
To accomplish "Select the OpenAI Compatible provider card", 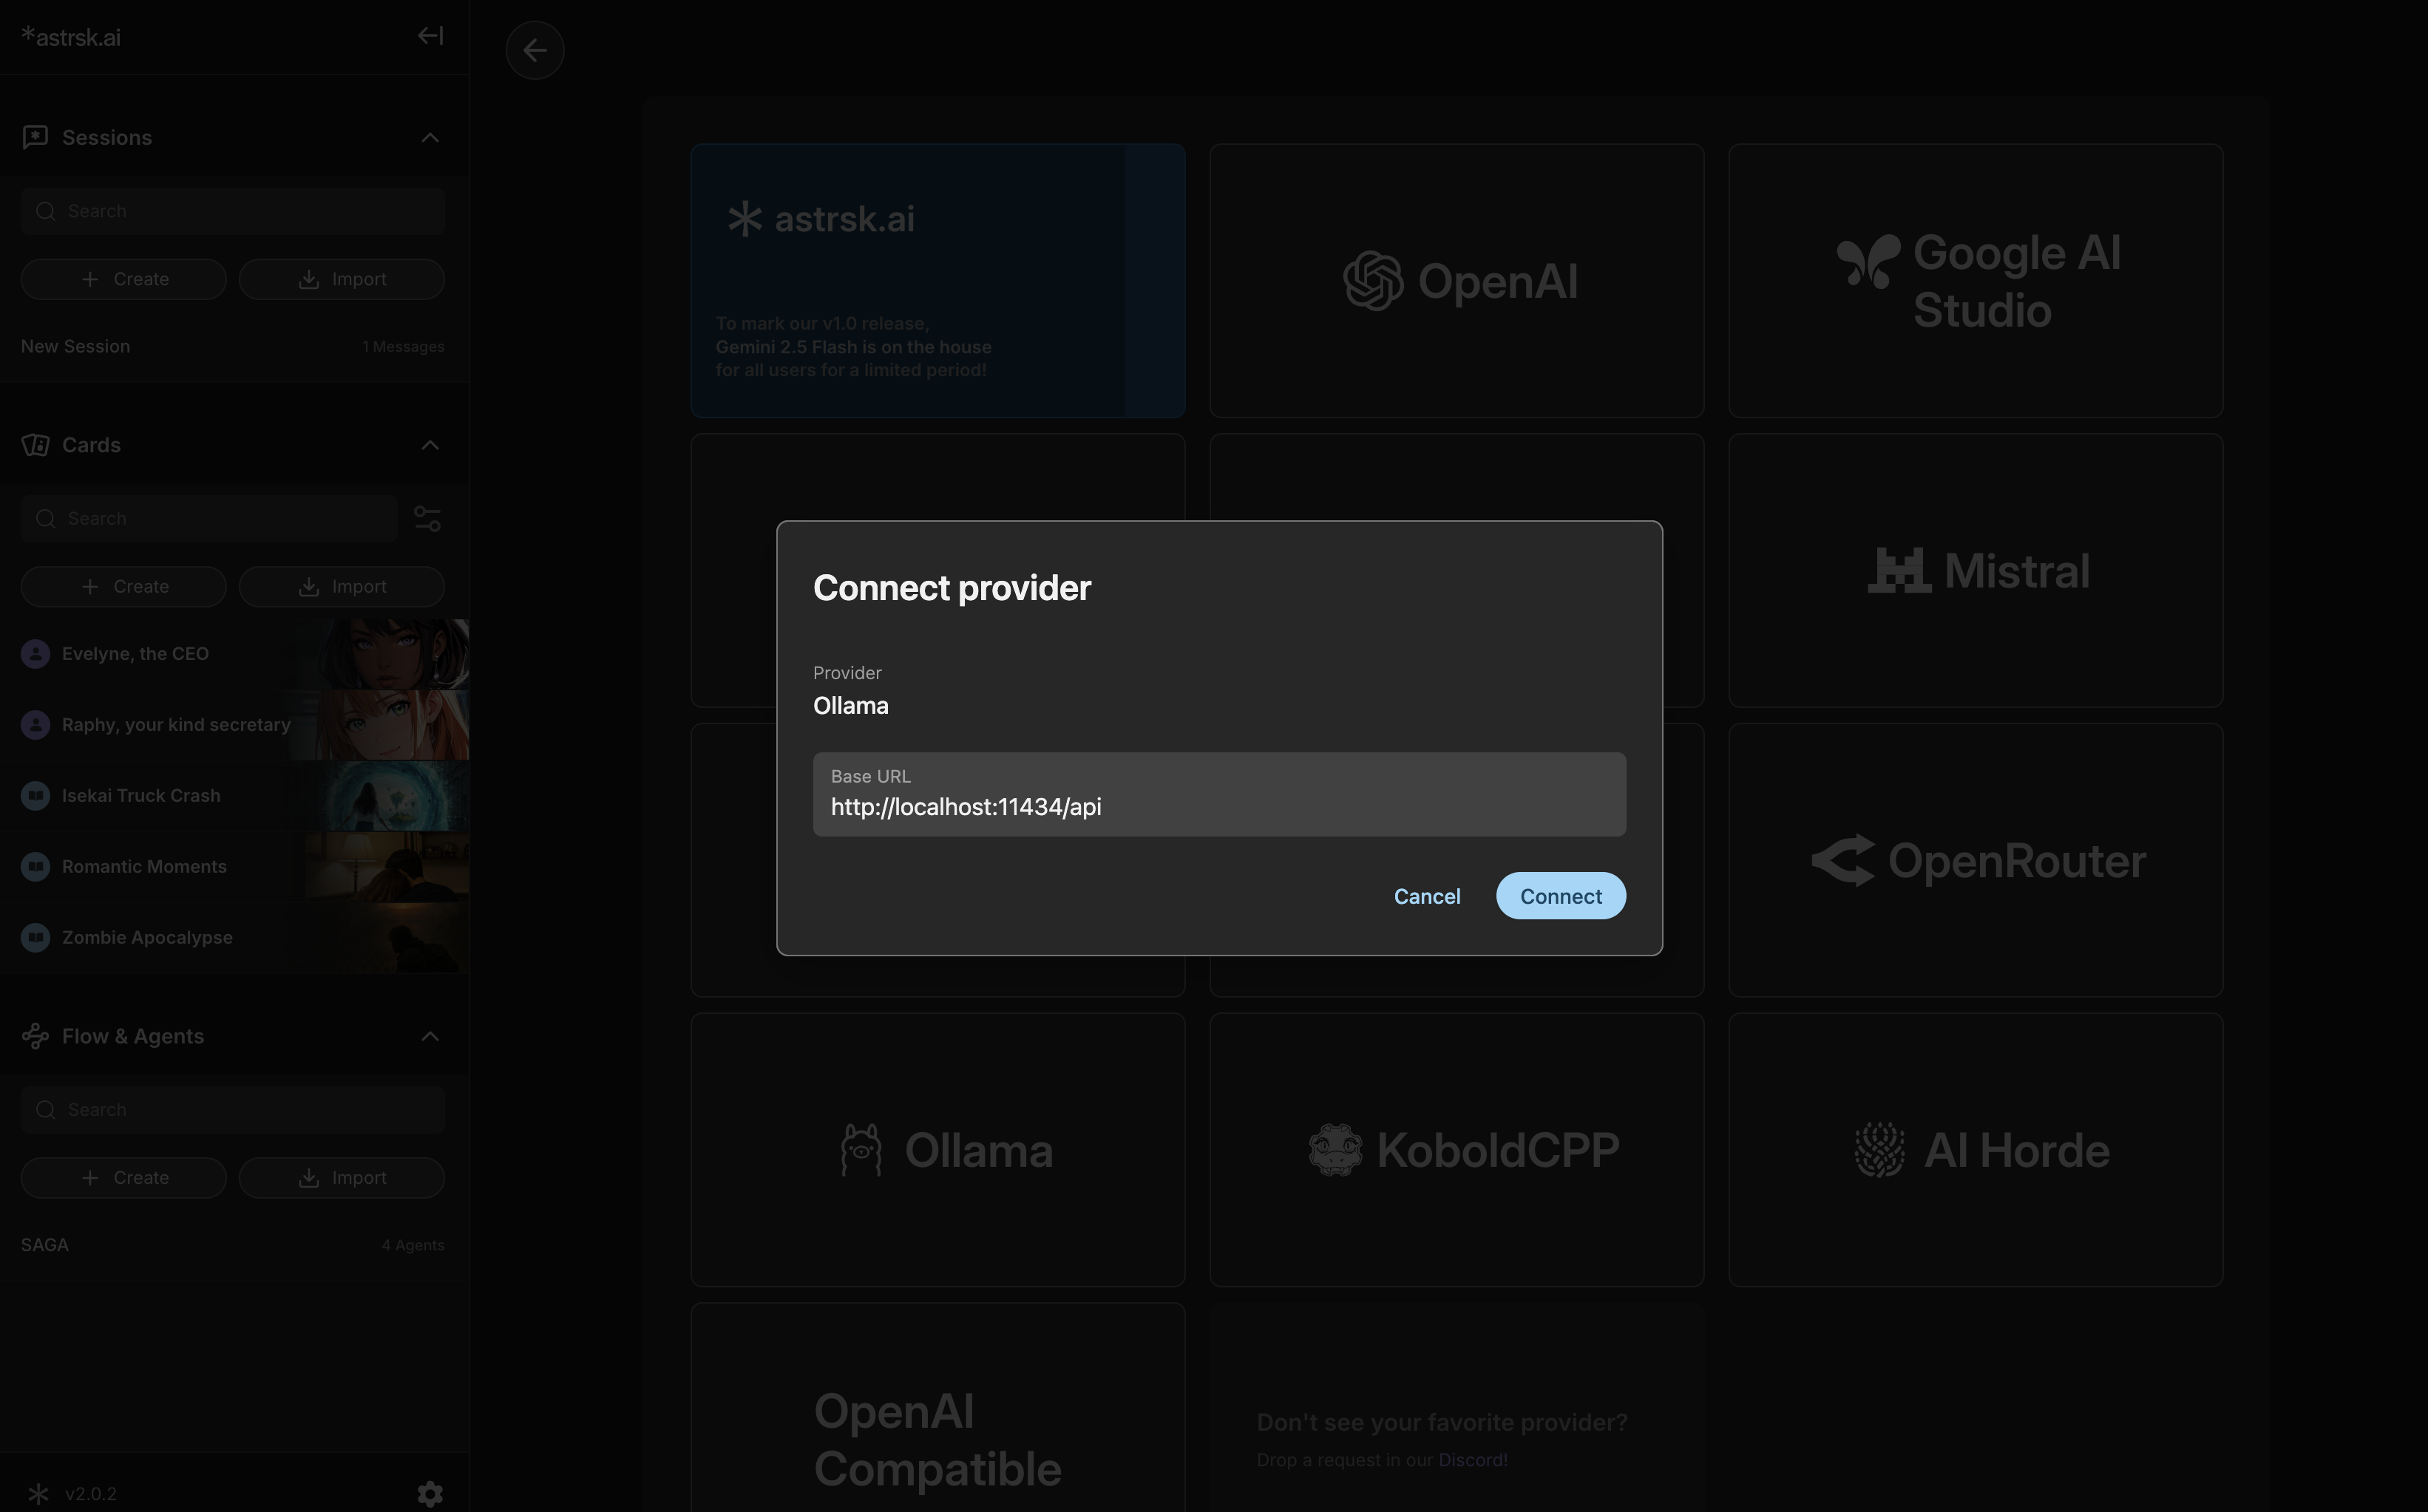I will 937,1408.
